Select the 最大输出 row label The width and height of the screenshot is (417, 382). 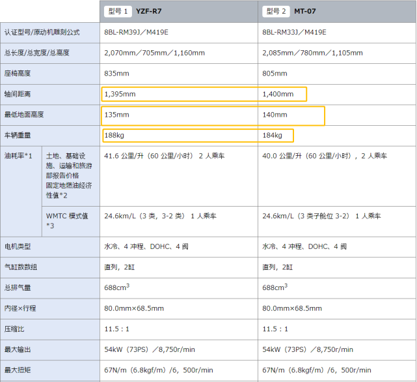[18, 349]
